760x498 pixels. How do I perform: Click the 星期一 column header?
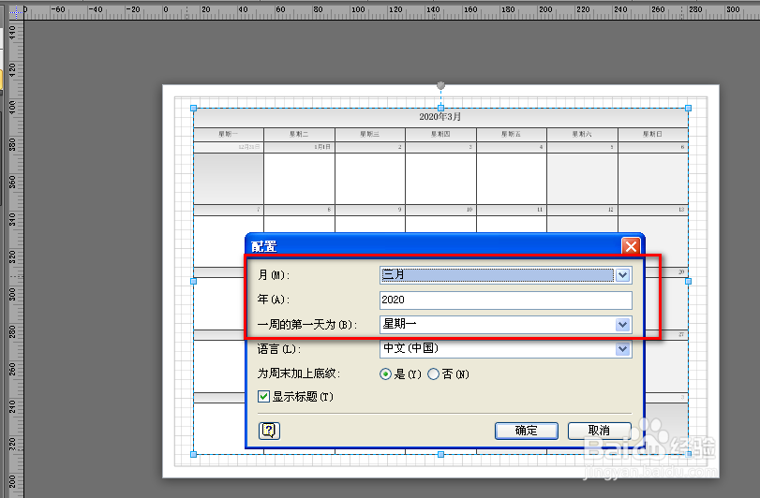tap(229, 134)
